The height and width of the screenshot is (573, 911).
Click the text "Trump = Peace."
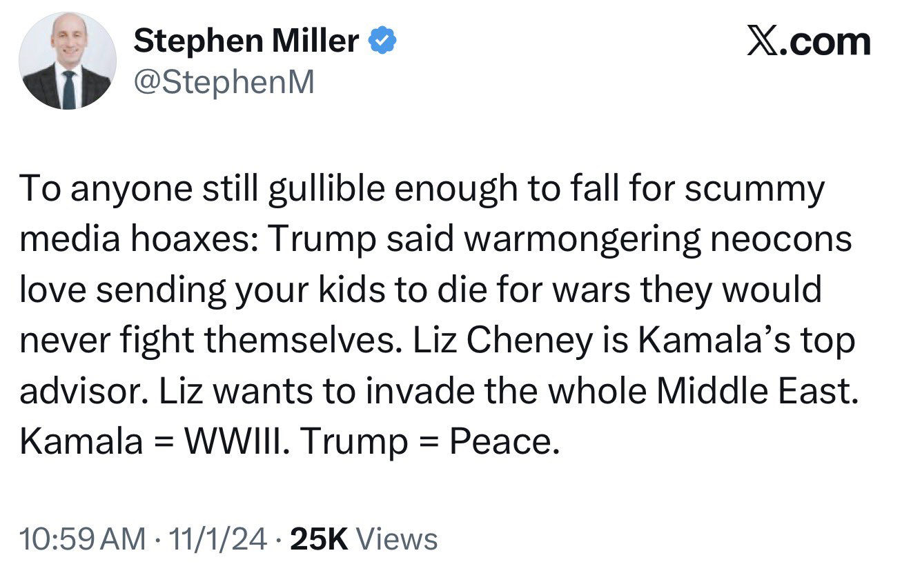429,442
